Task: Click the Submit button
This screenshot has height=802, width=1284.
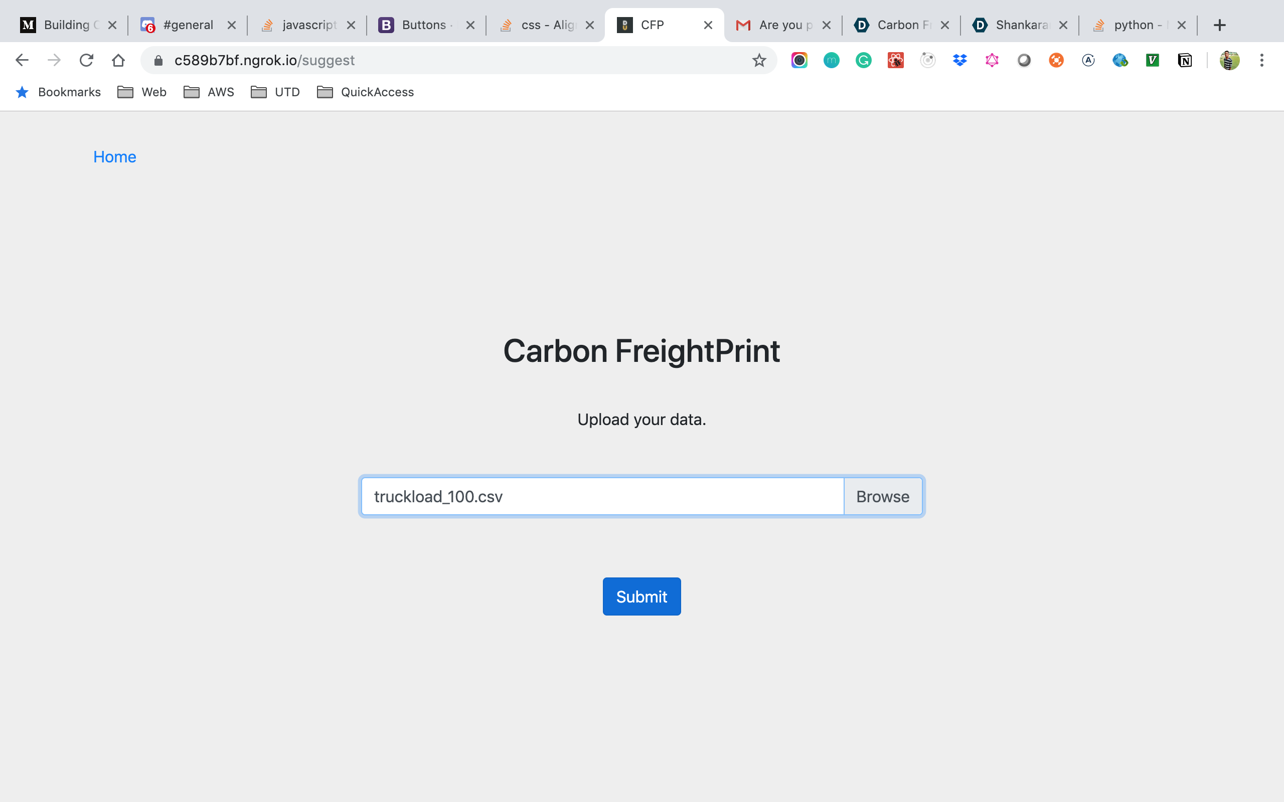Action: pyautogui.click(x=641, y=596)
